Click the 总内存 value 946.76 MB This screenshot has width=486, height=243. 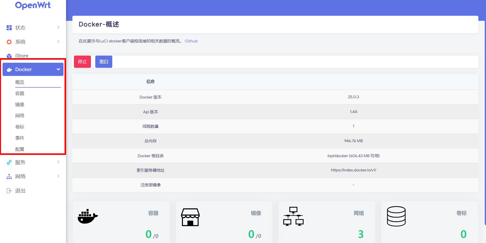point(353,141)
